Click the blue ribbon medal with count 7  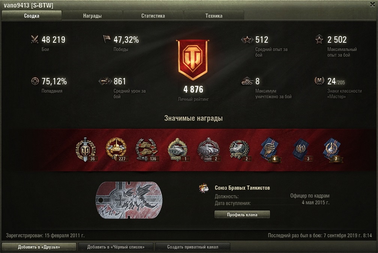tap(332, 150)
